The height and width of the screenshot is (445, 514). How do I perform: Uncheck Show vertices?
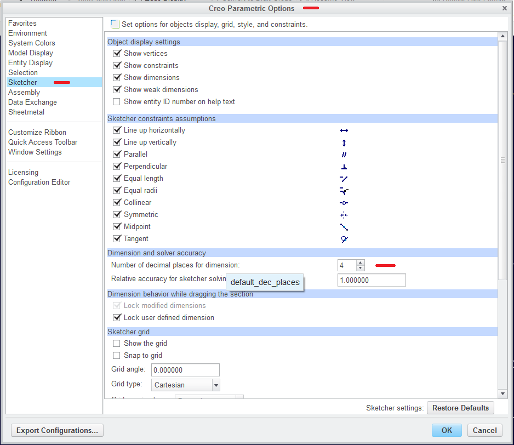pyautogui.click(x=117, y=53)
